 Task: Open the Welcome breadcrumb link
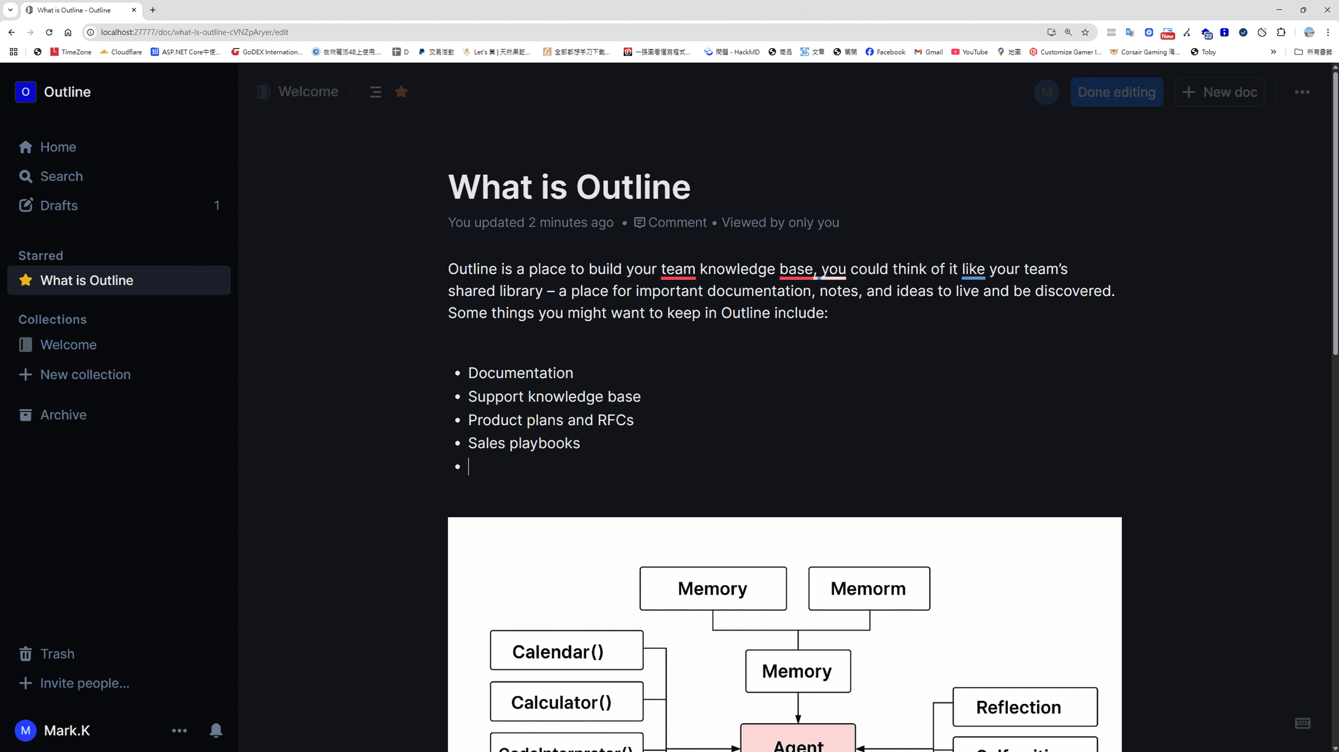point(307,92)
